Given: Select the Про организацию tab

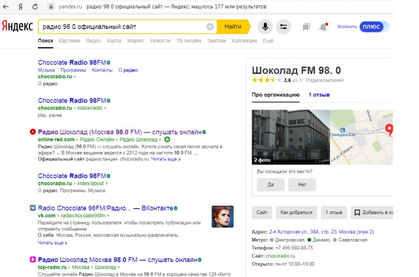Looking at the screenshot, I should 276,95.
